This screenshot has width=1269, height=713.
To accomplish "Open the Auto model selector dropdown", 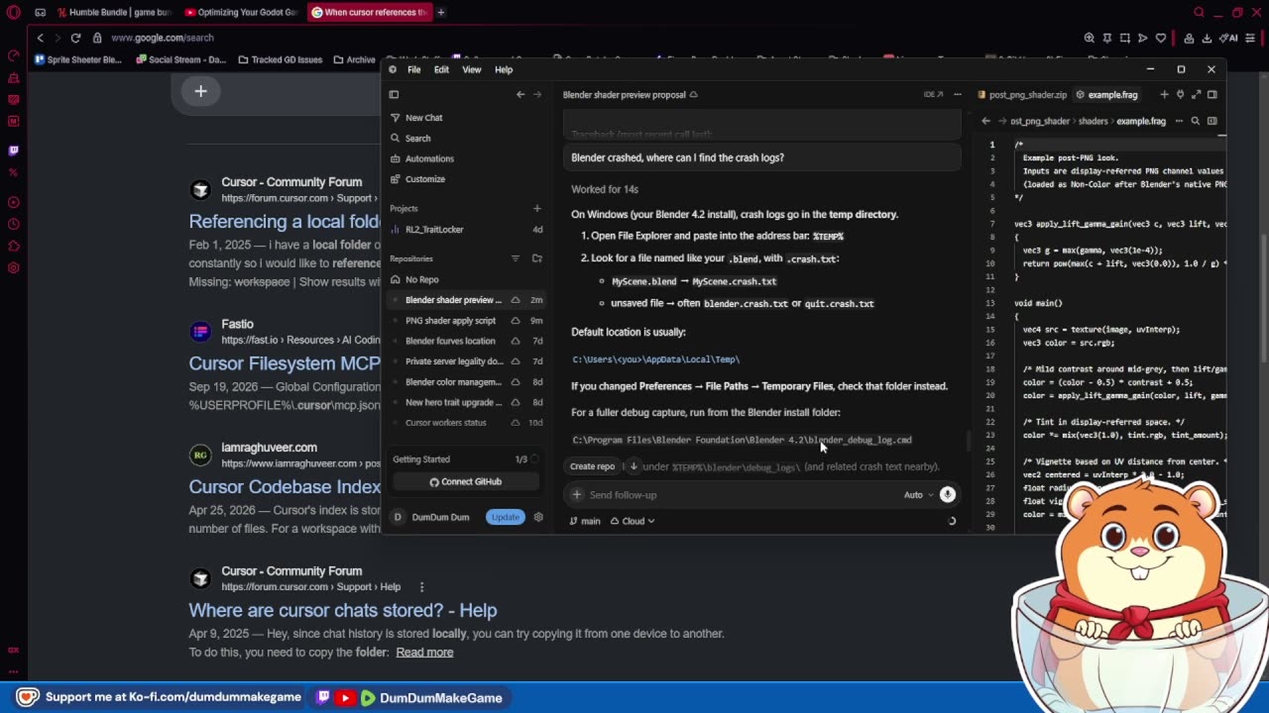I will point(918,495).
